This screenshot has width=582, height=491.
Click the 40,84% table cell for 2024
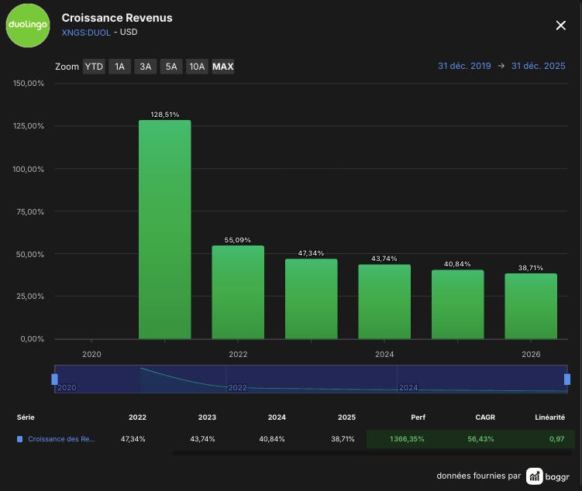click(x=272, y=439)
